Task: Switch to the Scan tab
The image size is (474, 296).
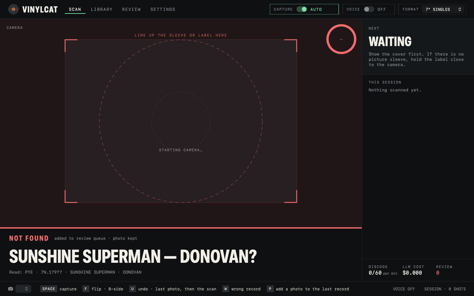Action: pyautogui.click(x=75, y=9)
